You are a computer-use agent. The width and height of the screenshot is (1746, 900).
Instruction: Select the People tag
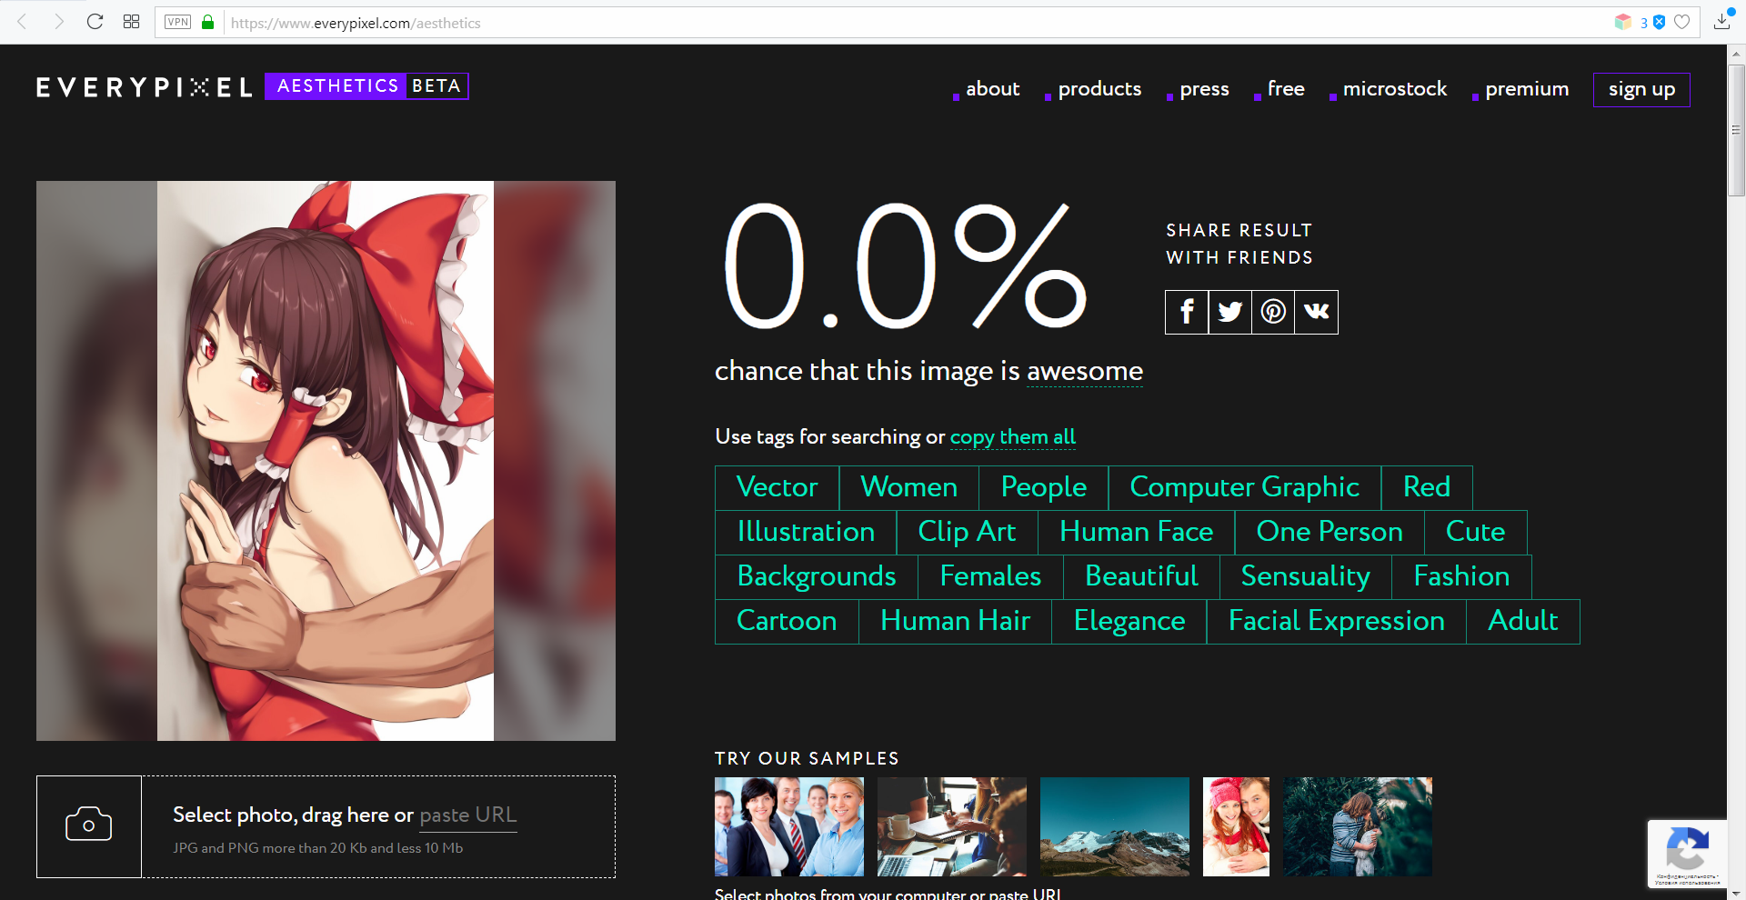click(1044, 487)
